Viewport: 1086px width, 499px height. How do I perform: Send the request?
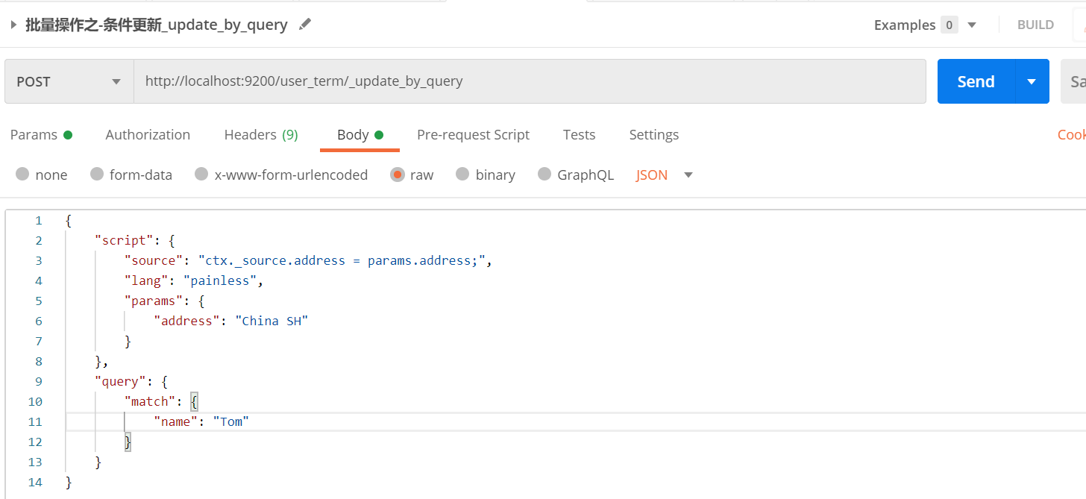pos(976,81)
